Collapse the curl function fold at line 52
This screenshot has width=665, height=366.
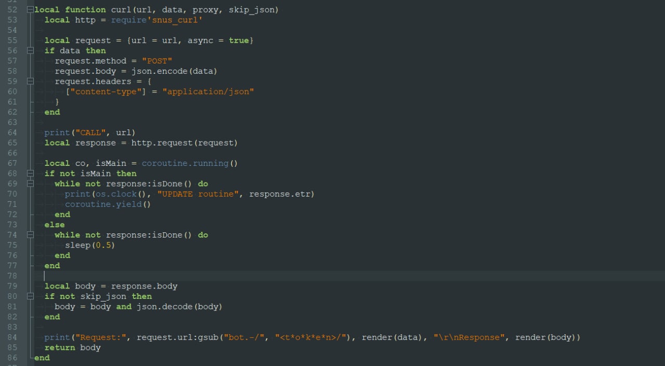click(30, 10)
